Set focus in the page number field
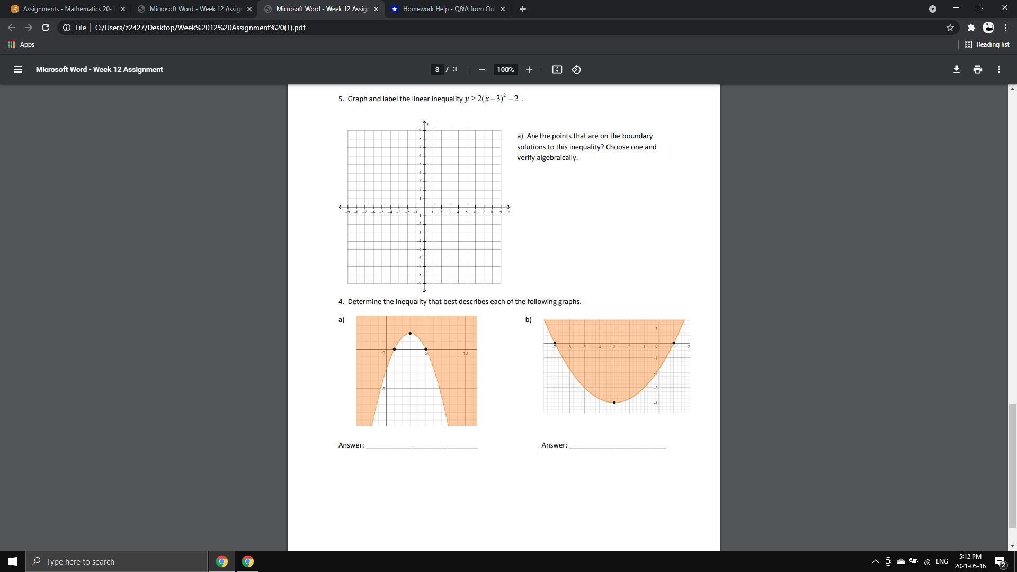 437,69
